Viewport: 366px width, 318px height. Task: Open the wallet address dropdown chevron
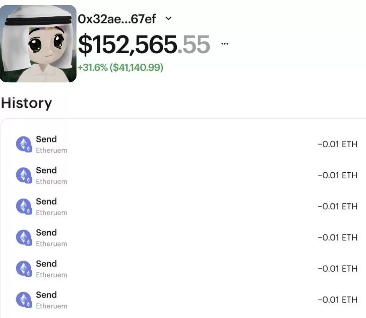click(x=168, y=18)
